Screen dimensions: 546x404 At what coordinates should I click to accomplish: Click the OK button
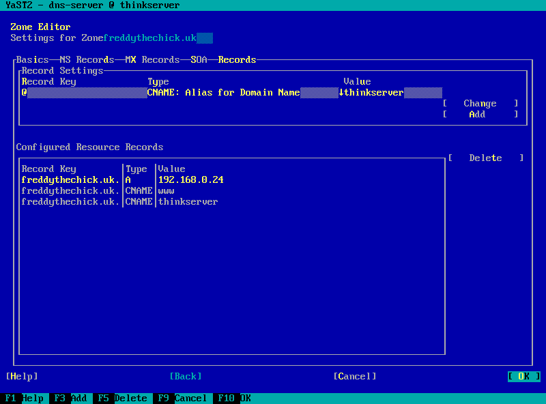pos(523,377)
